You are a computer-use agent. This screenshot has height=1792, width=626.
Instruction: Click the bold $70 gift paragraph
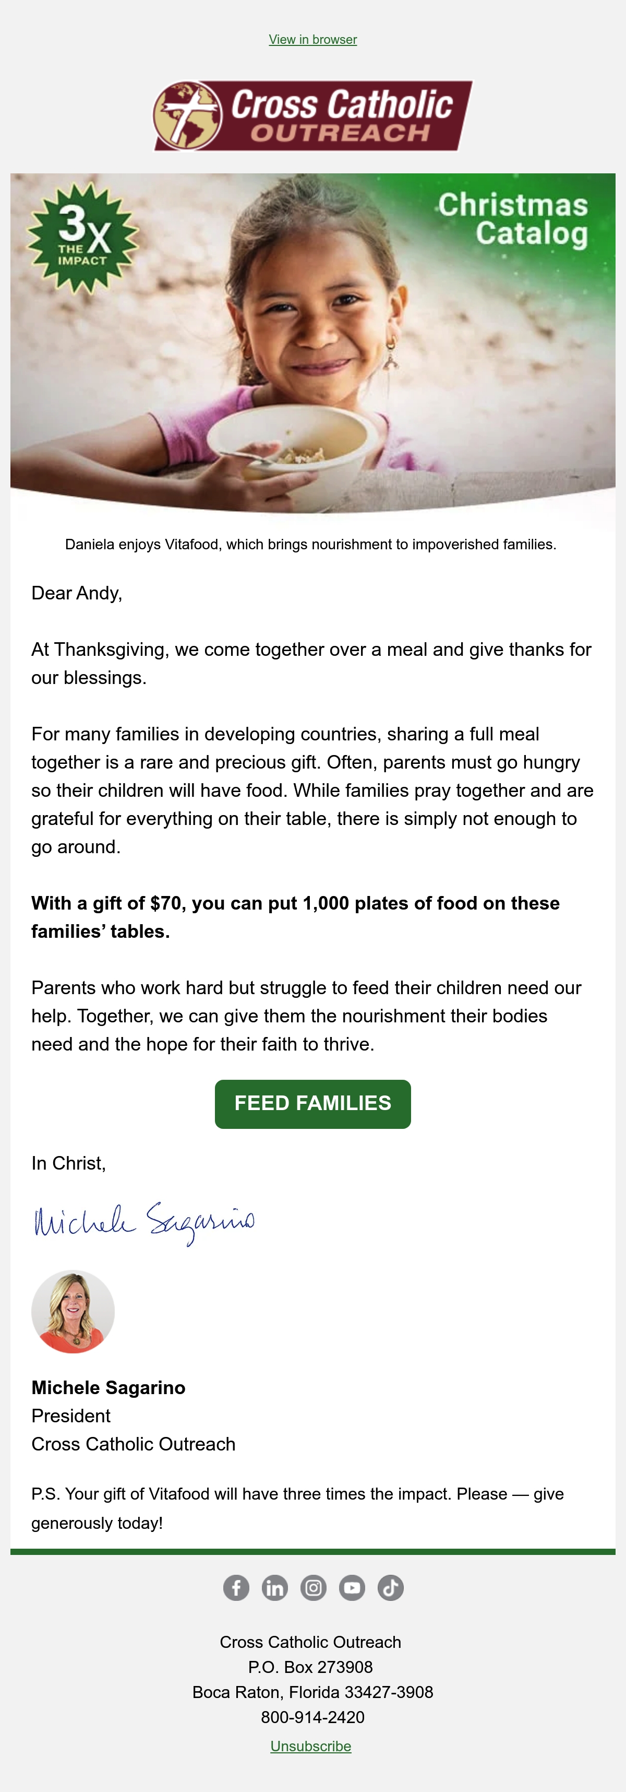[x=295, y=917]
